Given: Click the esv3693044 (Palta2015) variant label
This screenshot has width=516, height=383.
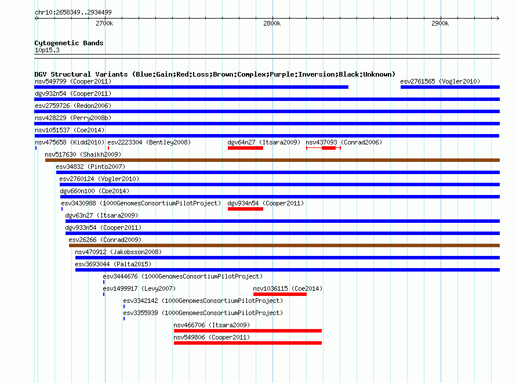Looking at the screenshot, I should click(113, 264).
